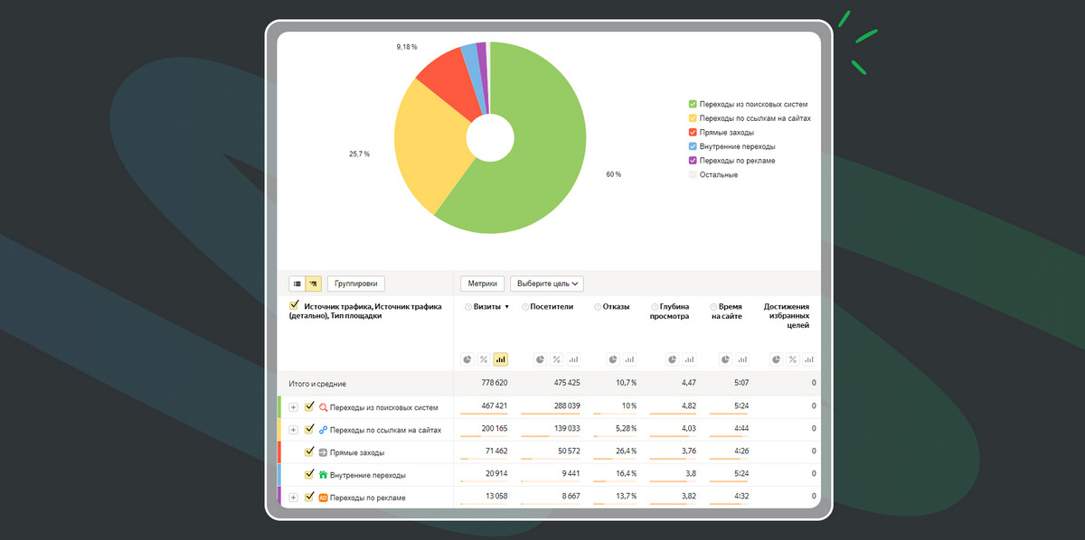The image size is (1085, 540).
Task: Select bar chart icon under Визиты
Action: pos(500,359)
